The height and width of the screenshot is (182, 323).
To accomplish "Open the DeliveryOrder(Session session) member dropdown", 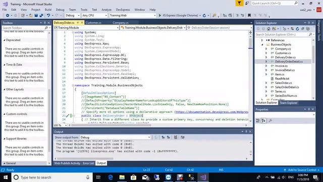I will pos(220,28).
